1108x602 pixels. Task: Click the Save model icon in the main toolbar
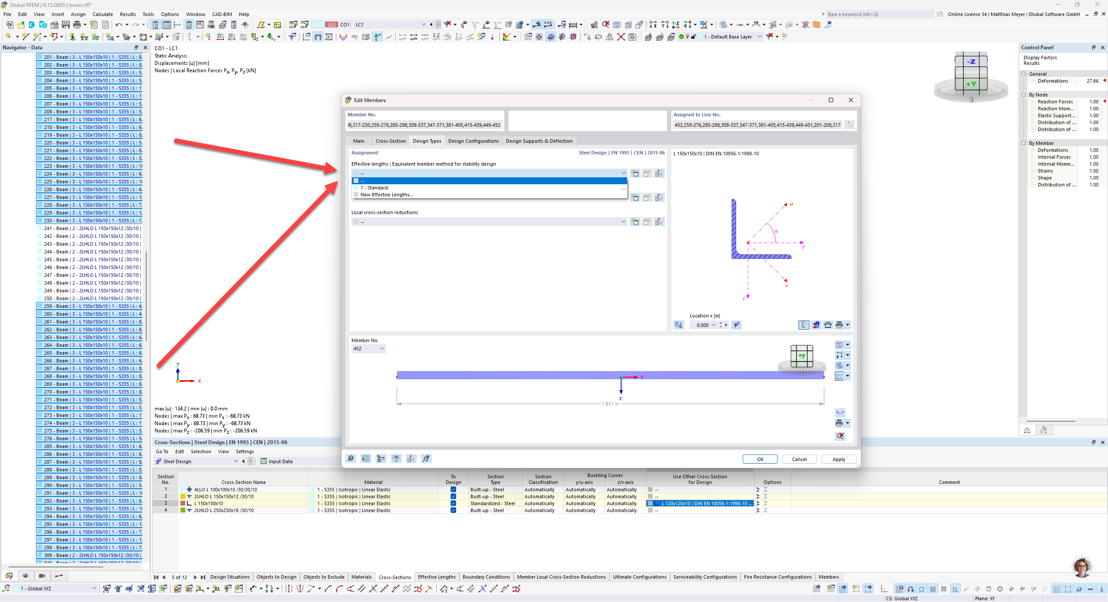coord(66,25)
